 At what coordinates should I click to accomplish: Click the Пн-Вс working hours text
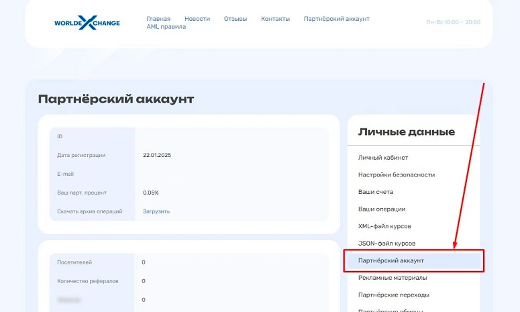[453, 22]
